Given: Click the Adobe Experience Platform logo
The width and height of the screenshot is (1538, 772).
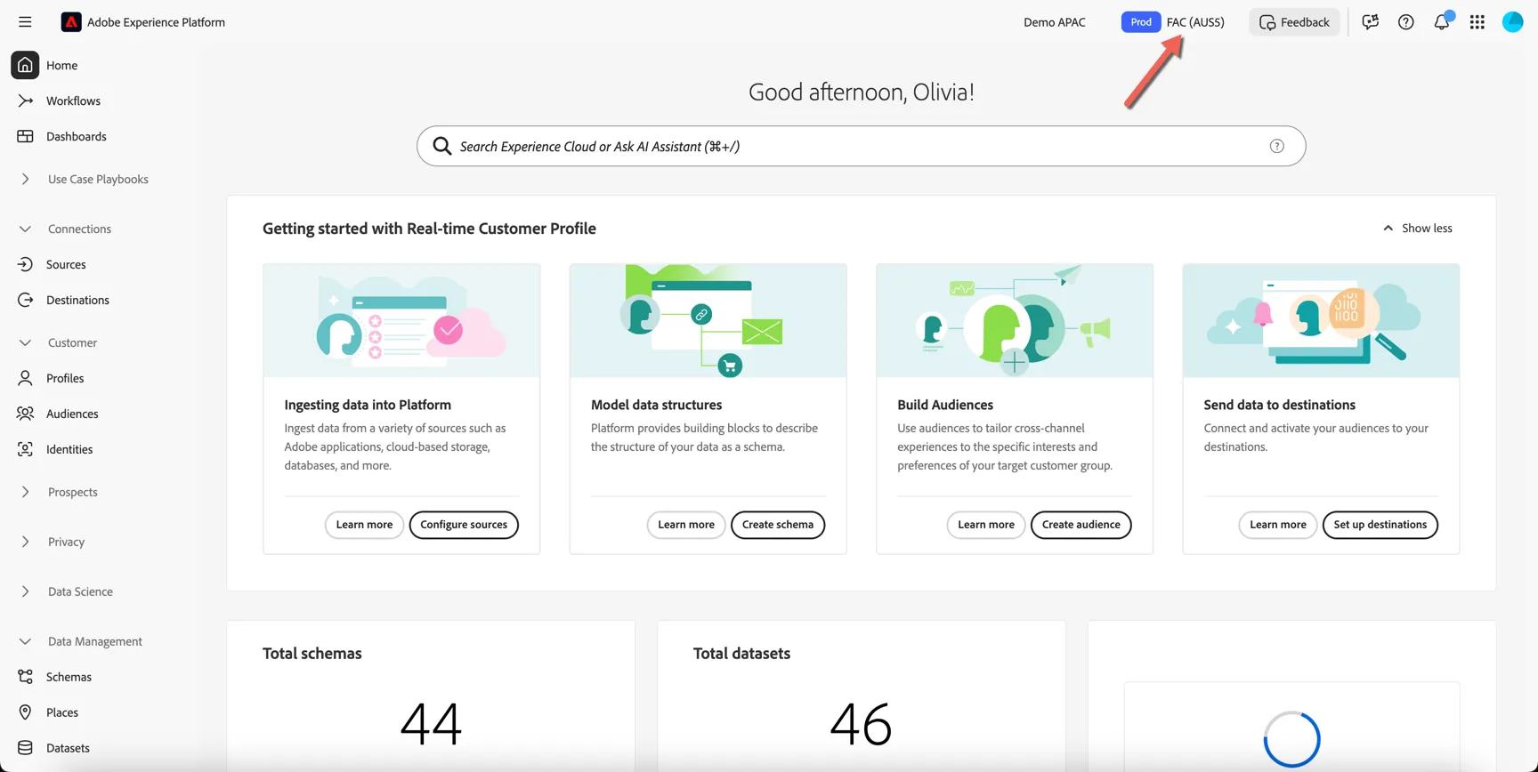Looking at the screenshot, I should pyautogui.click(x=71, y=22).
